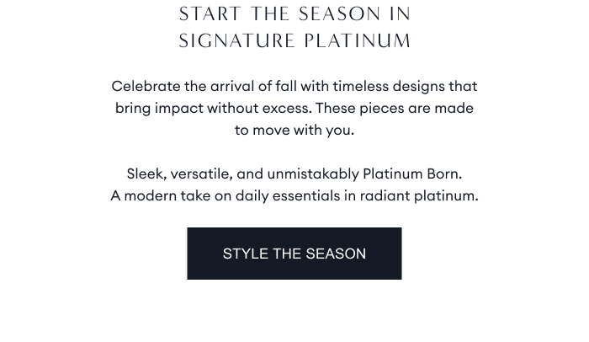Click the word versatile
This screenshot has height=342, width=589.
click(x=200, y=174)
